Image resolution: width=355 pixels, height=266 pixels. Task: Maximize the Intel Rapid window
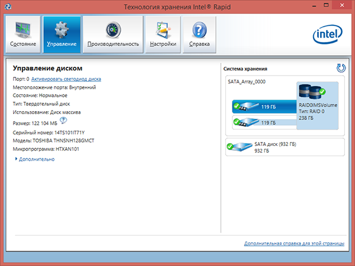coord(326,5)
